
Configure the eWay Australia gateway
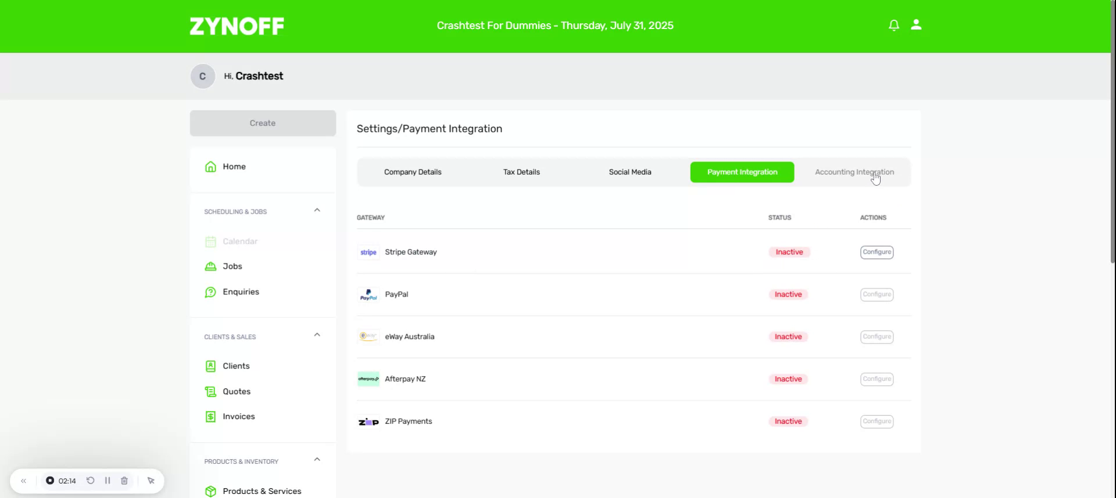pyautogui.click(x=877, y=337)
